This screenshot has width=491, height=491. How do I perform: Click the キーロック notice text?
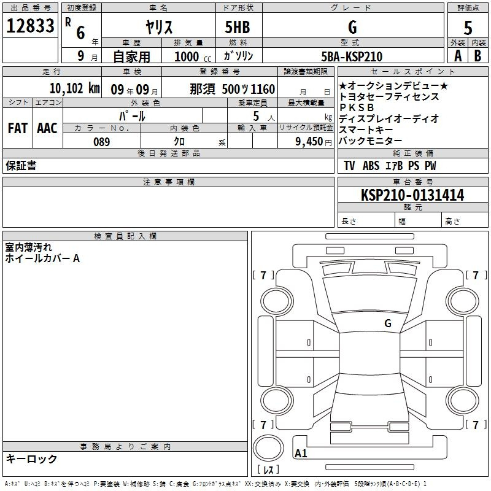[x=31, y=459]
